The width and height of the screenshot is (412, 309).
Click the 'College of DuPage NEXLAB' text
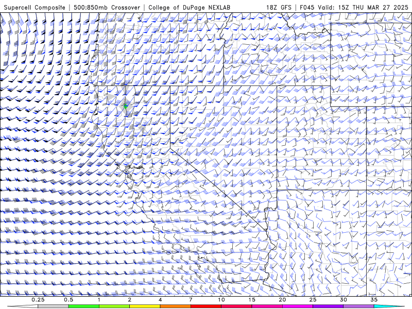pos(189,7)
